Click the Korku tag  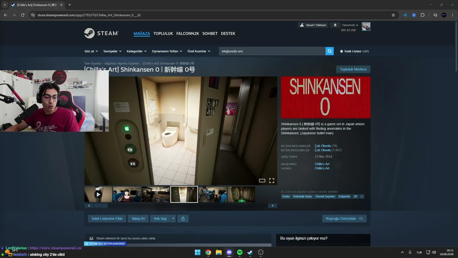click(286, 196)
